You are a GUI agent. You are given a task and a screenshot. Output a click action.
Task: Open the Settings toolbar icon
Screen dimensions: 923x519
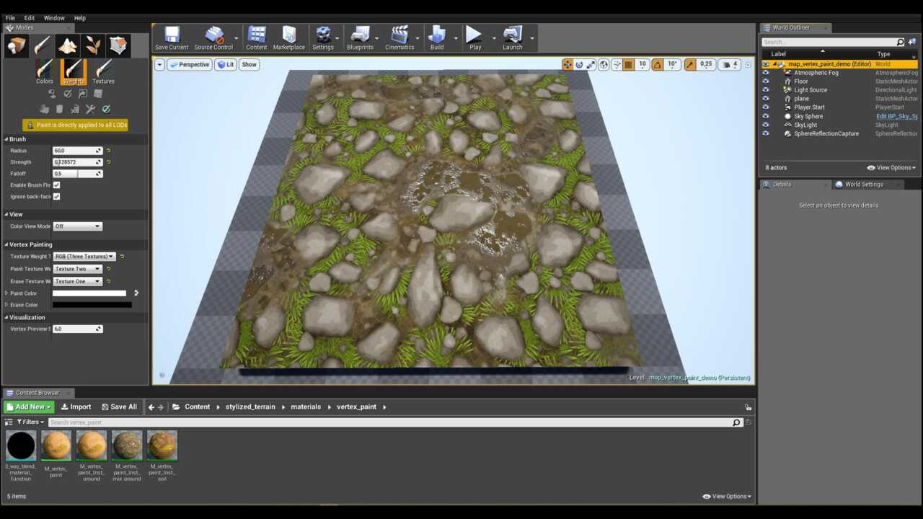323,38
